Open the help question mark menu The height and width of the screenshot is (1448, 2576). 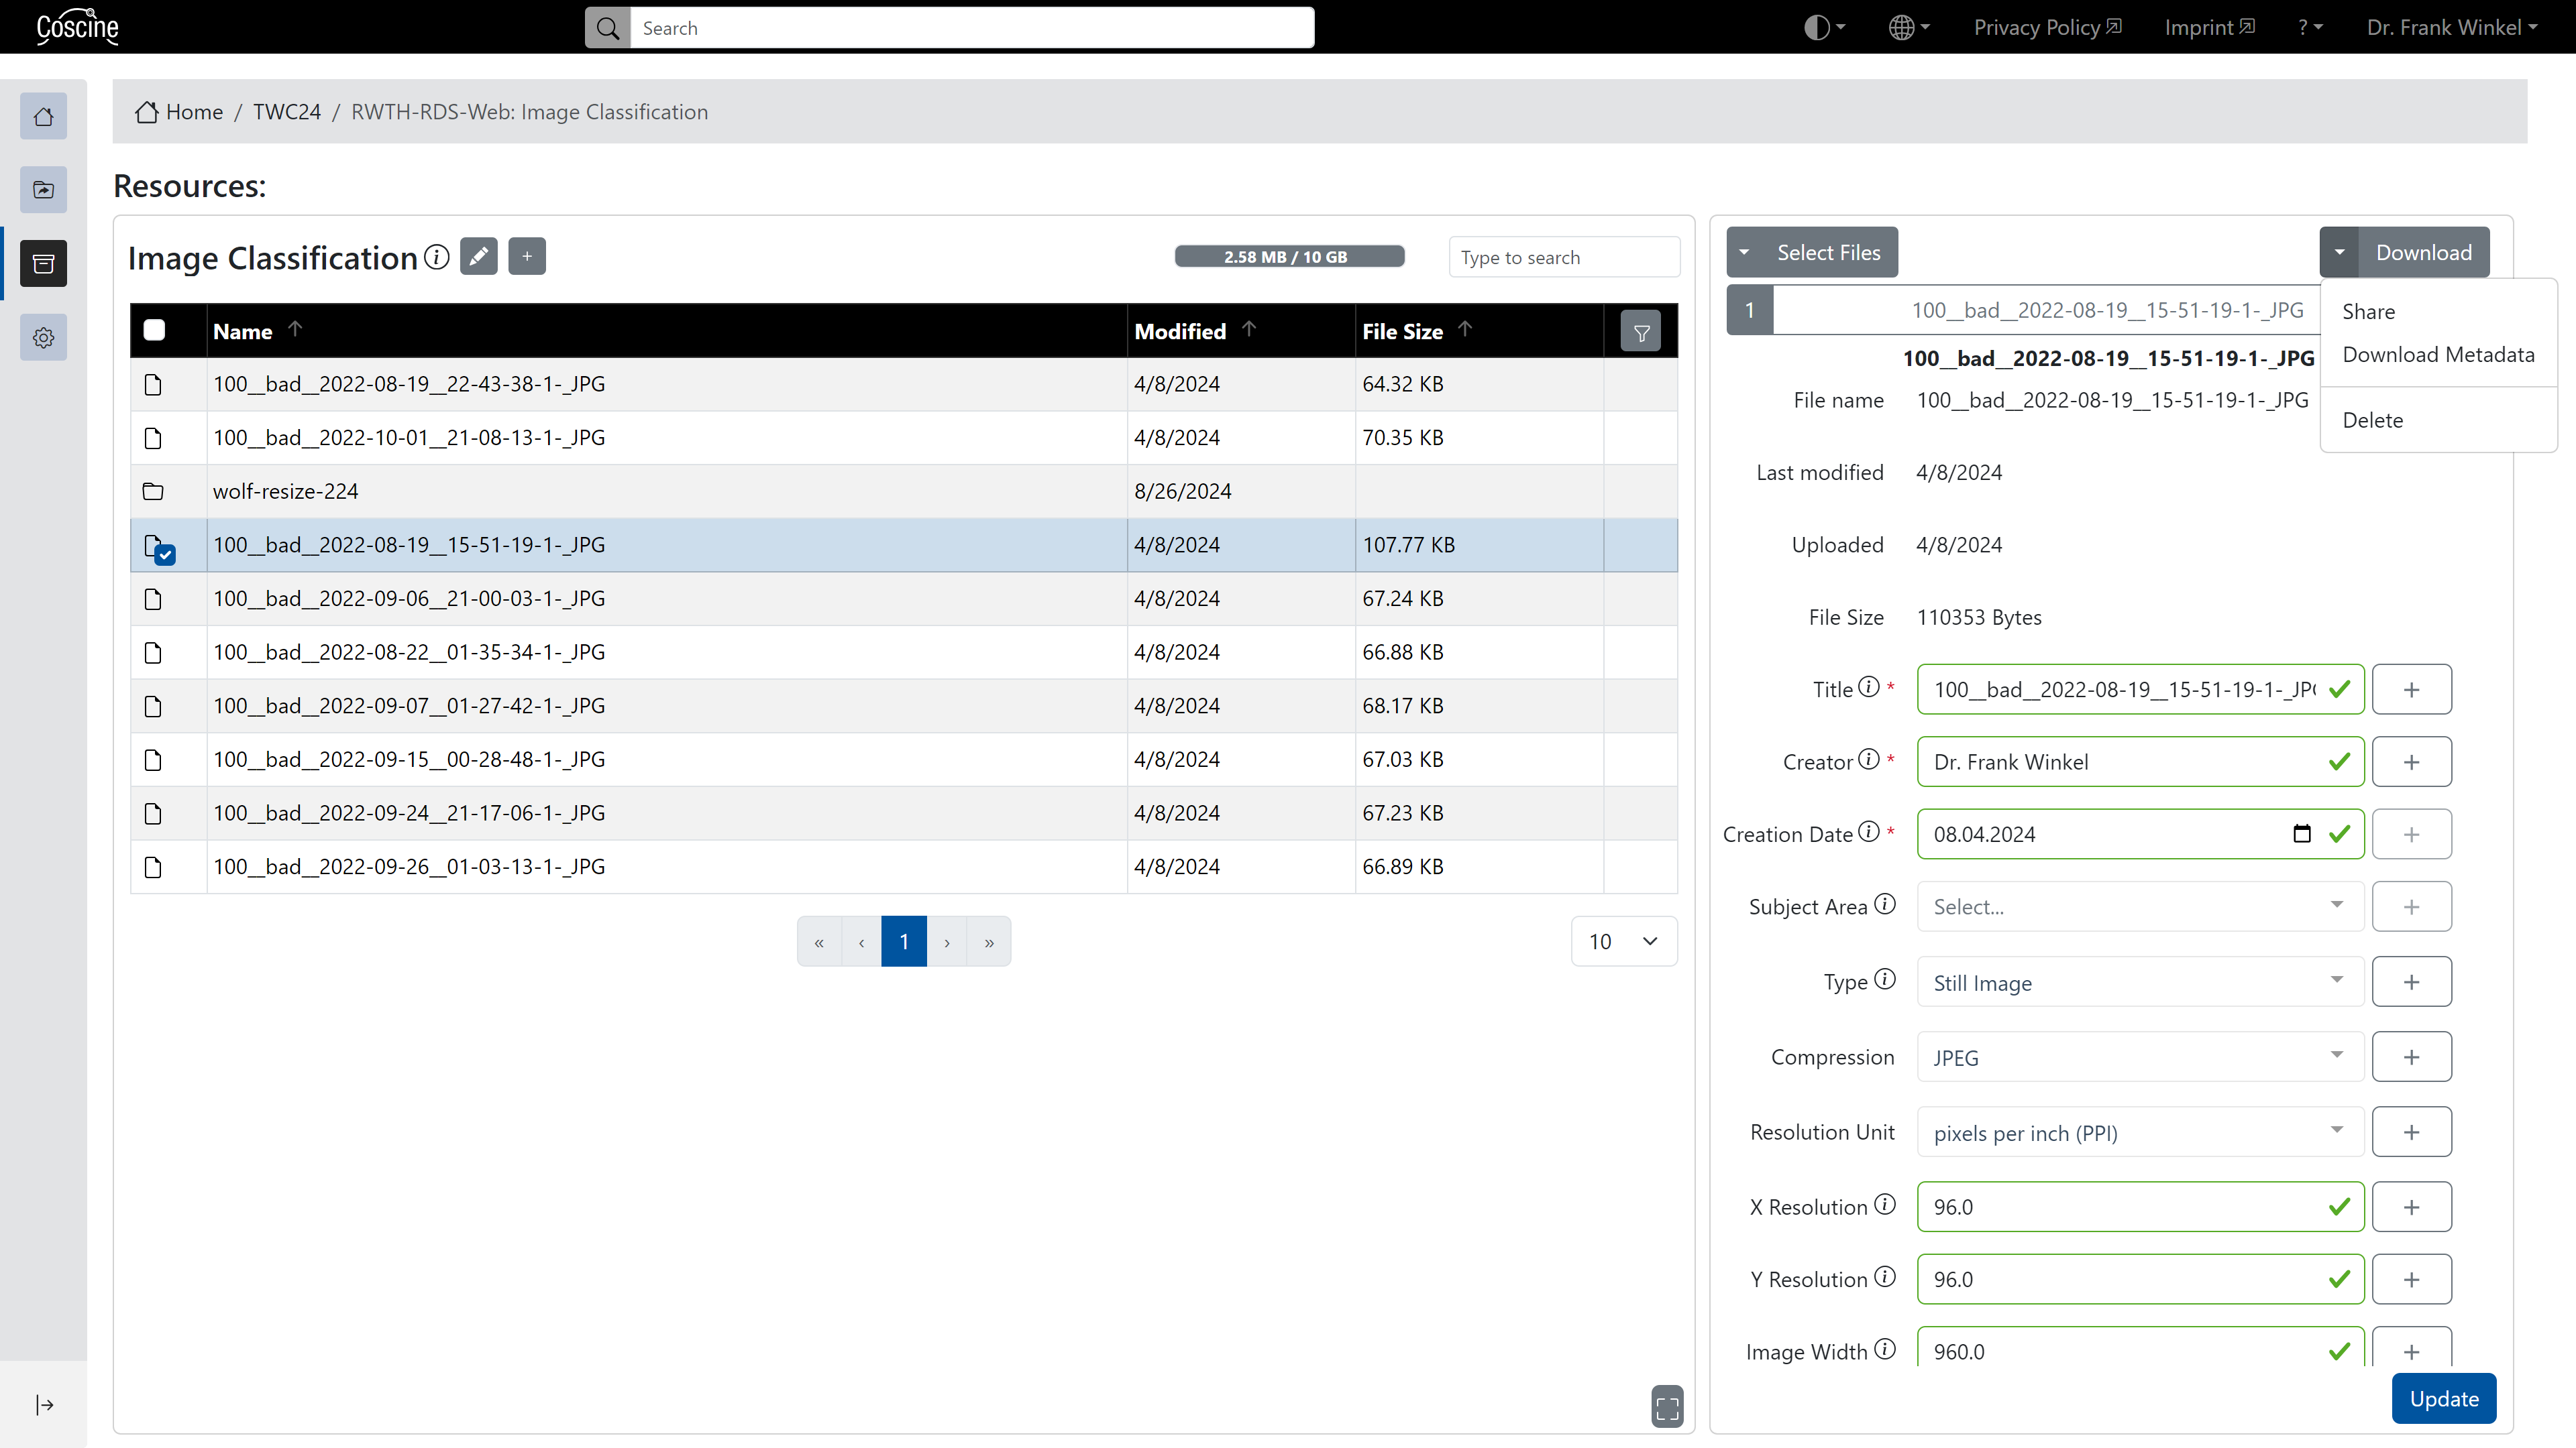point(2310,27)
